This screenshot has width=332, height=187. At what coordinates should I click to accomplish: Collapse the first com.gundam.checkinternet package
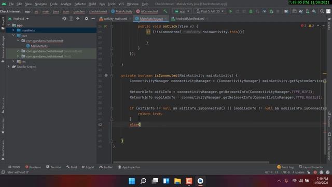(18, 41)
